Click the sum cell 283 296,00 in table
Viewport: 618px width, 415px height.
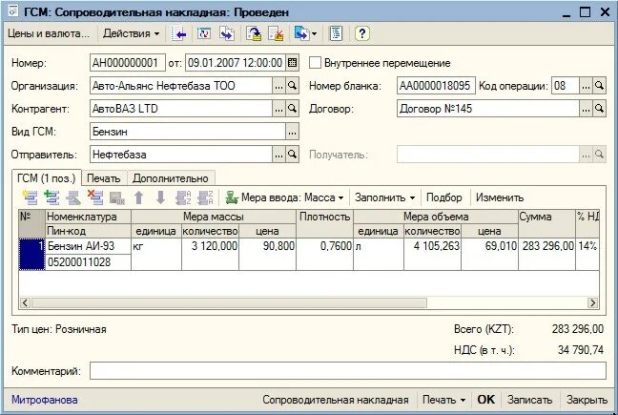547,254
